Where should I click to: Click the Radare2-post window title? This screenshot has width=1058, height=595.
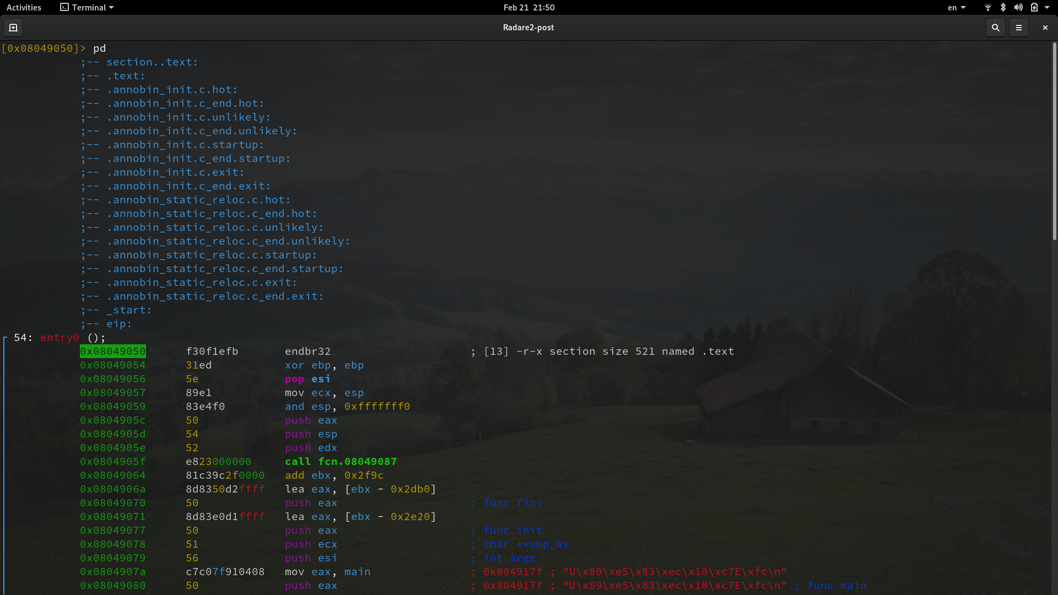(x=528, y=28)
